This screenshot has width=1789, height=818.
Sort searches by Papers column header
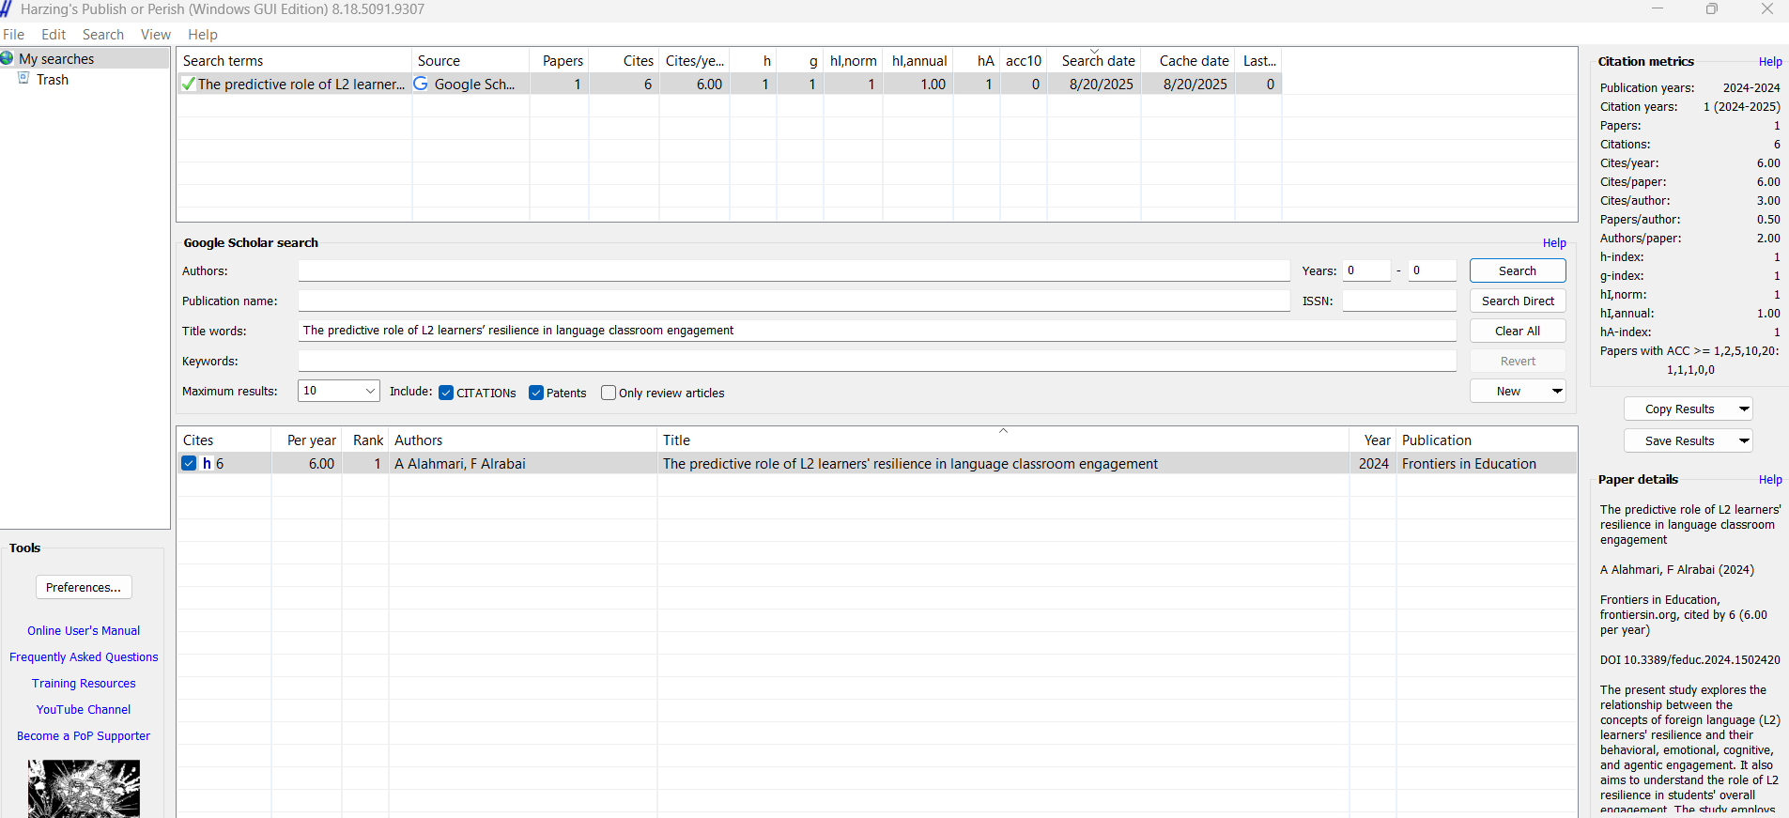(x=560, y=60)
